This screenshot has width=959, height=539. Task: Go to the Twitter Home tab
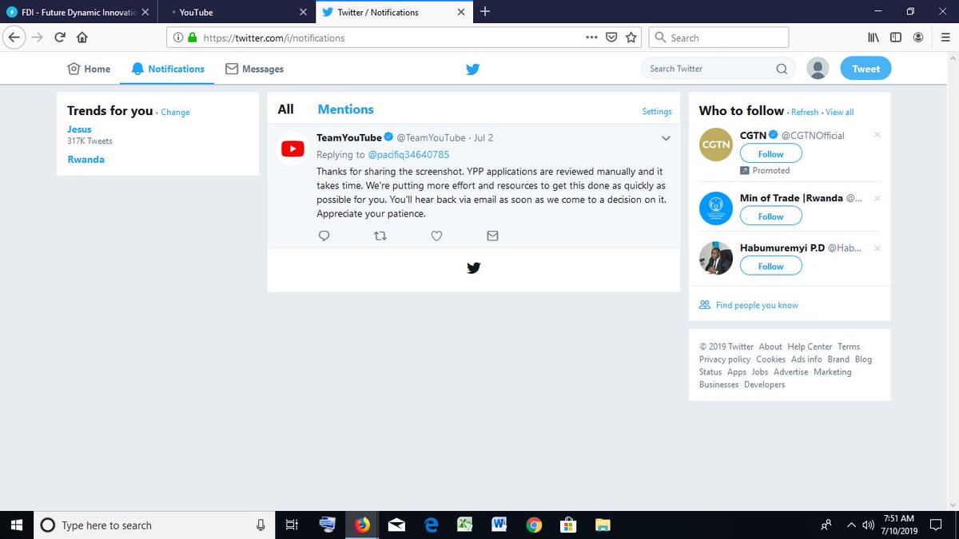[x=89, y=69]
